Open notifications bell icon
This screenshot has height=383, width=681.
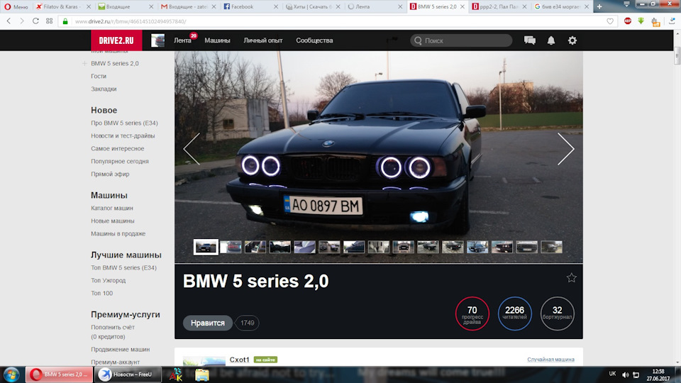[x=550, y=40]
